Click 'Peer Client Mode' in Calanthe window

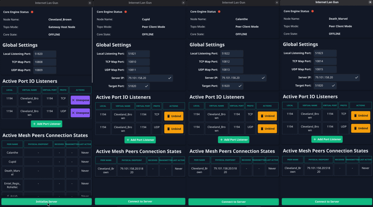click(x=247, y=27)
